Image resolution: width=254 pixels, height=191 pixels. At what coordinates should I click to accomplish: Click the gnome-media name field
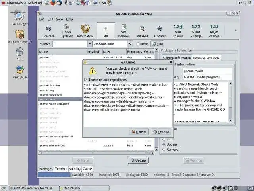[208, 71]
